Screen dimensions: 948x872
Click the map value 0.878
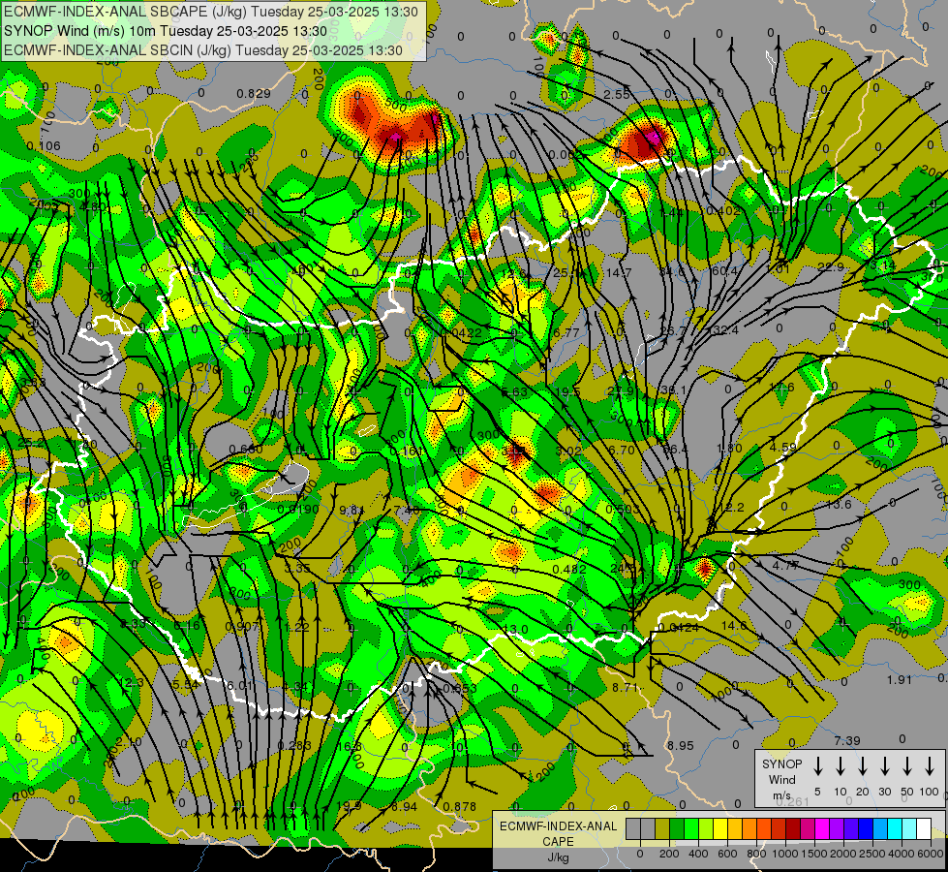[460, 807]
